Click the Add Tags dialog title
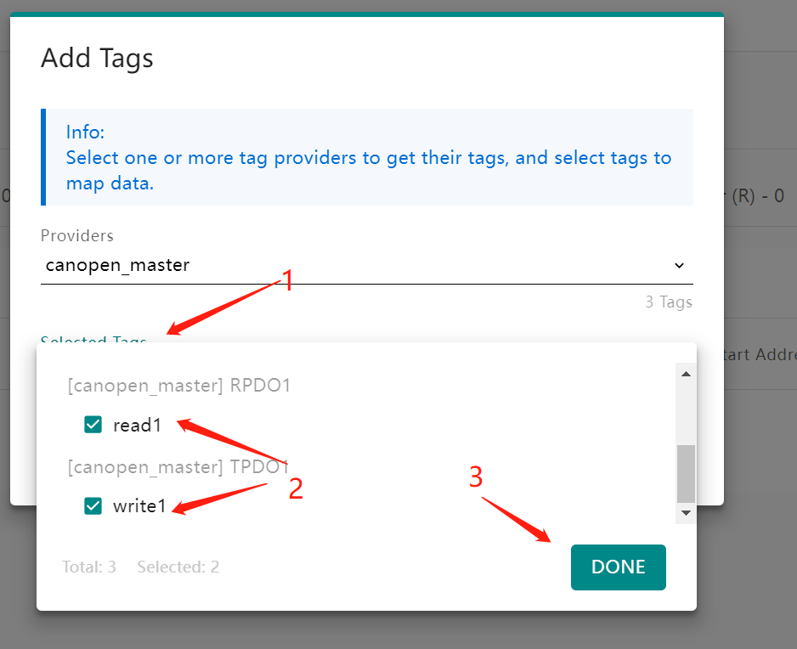797x649 pixels. (97, 58)
